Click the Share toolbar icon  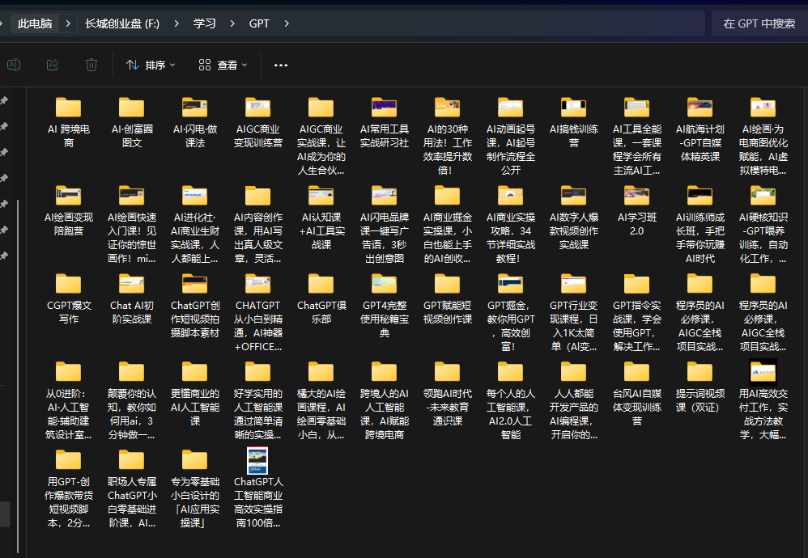53,65
